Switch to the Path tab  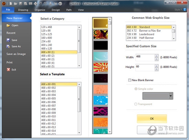[x=69, y=10]
